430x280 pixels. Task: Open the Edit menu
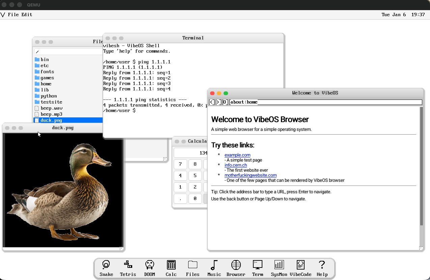(x=27, y=15)
